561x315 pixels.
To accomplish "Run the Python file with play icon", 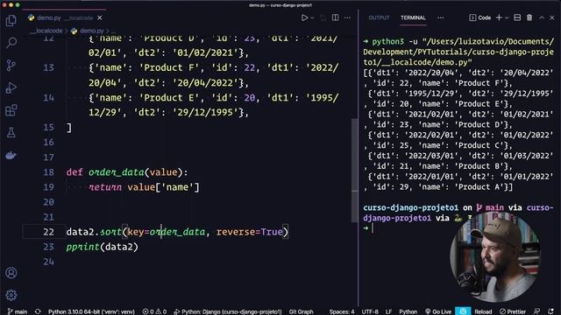I will 304,17.
